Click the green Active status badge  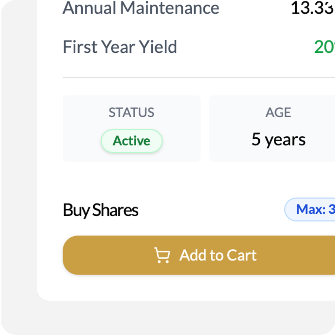click(x=132, y=141)
